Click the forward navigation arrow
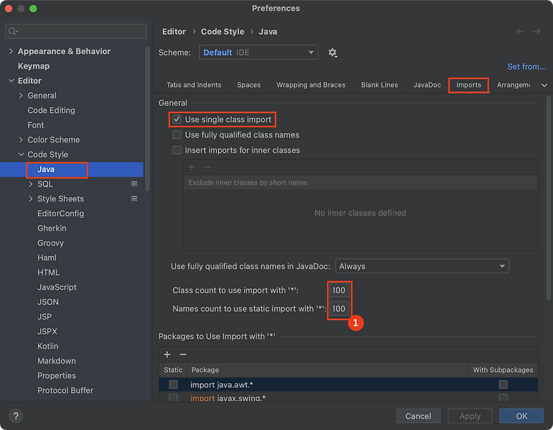553x430 pixels. point(536,31)
